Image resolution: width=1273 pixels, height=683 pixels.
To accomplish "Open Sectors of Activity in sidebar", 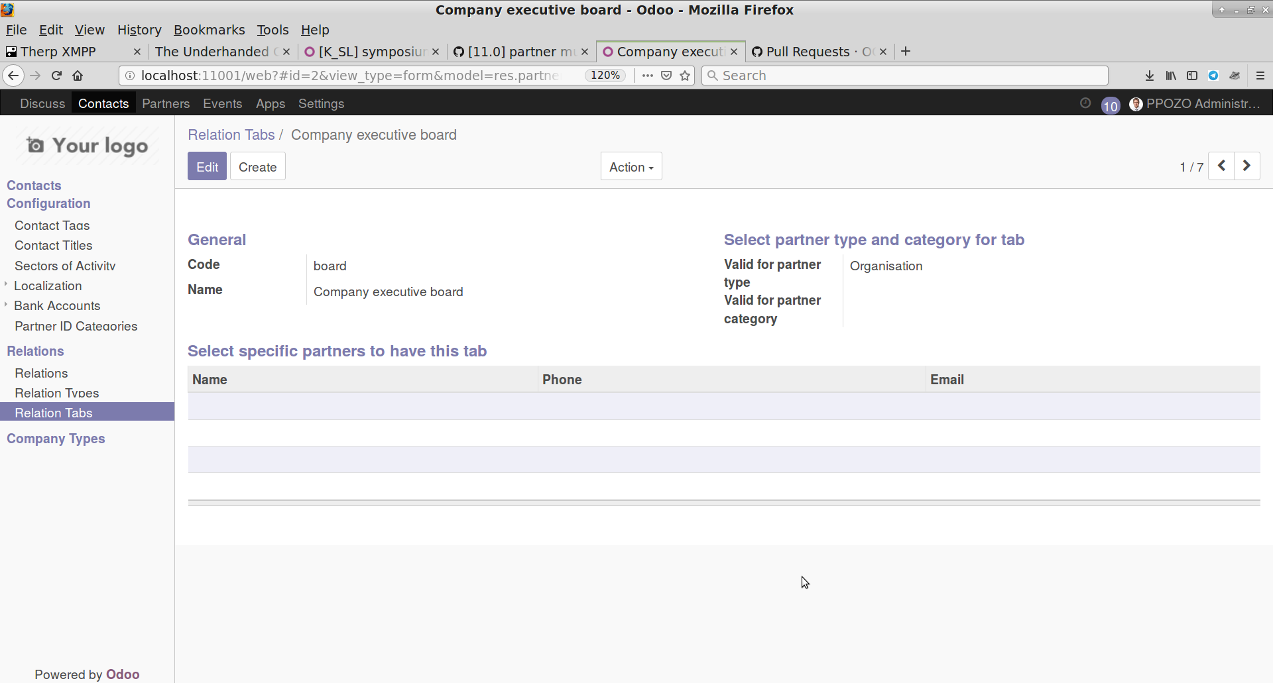I will click(x=65, y=266).
